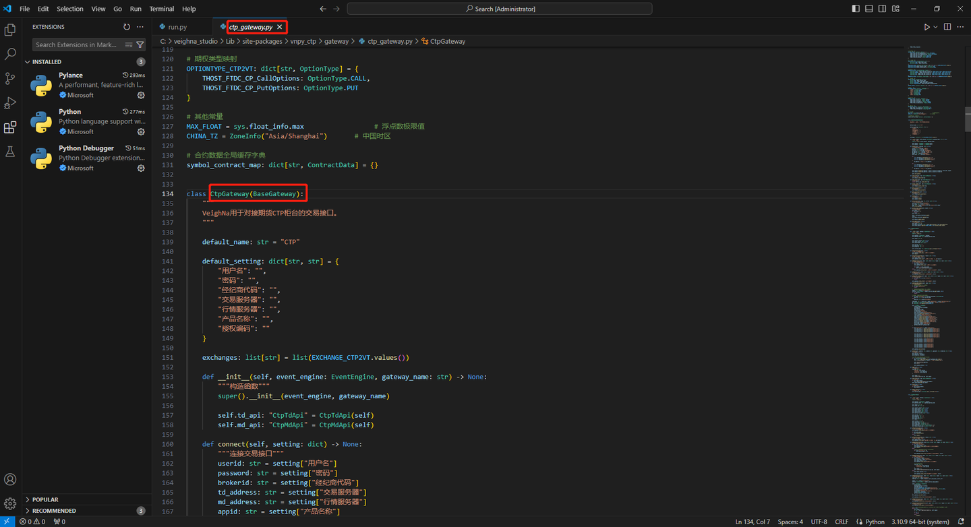This screenshot has width=971, height=527.
Task: Toggle the secondary side bar visibility
Action: (x=883, y=9)
